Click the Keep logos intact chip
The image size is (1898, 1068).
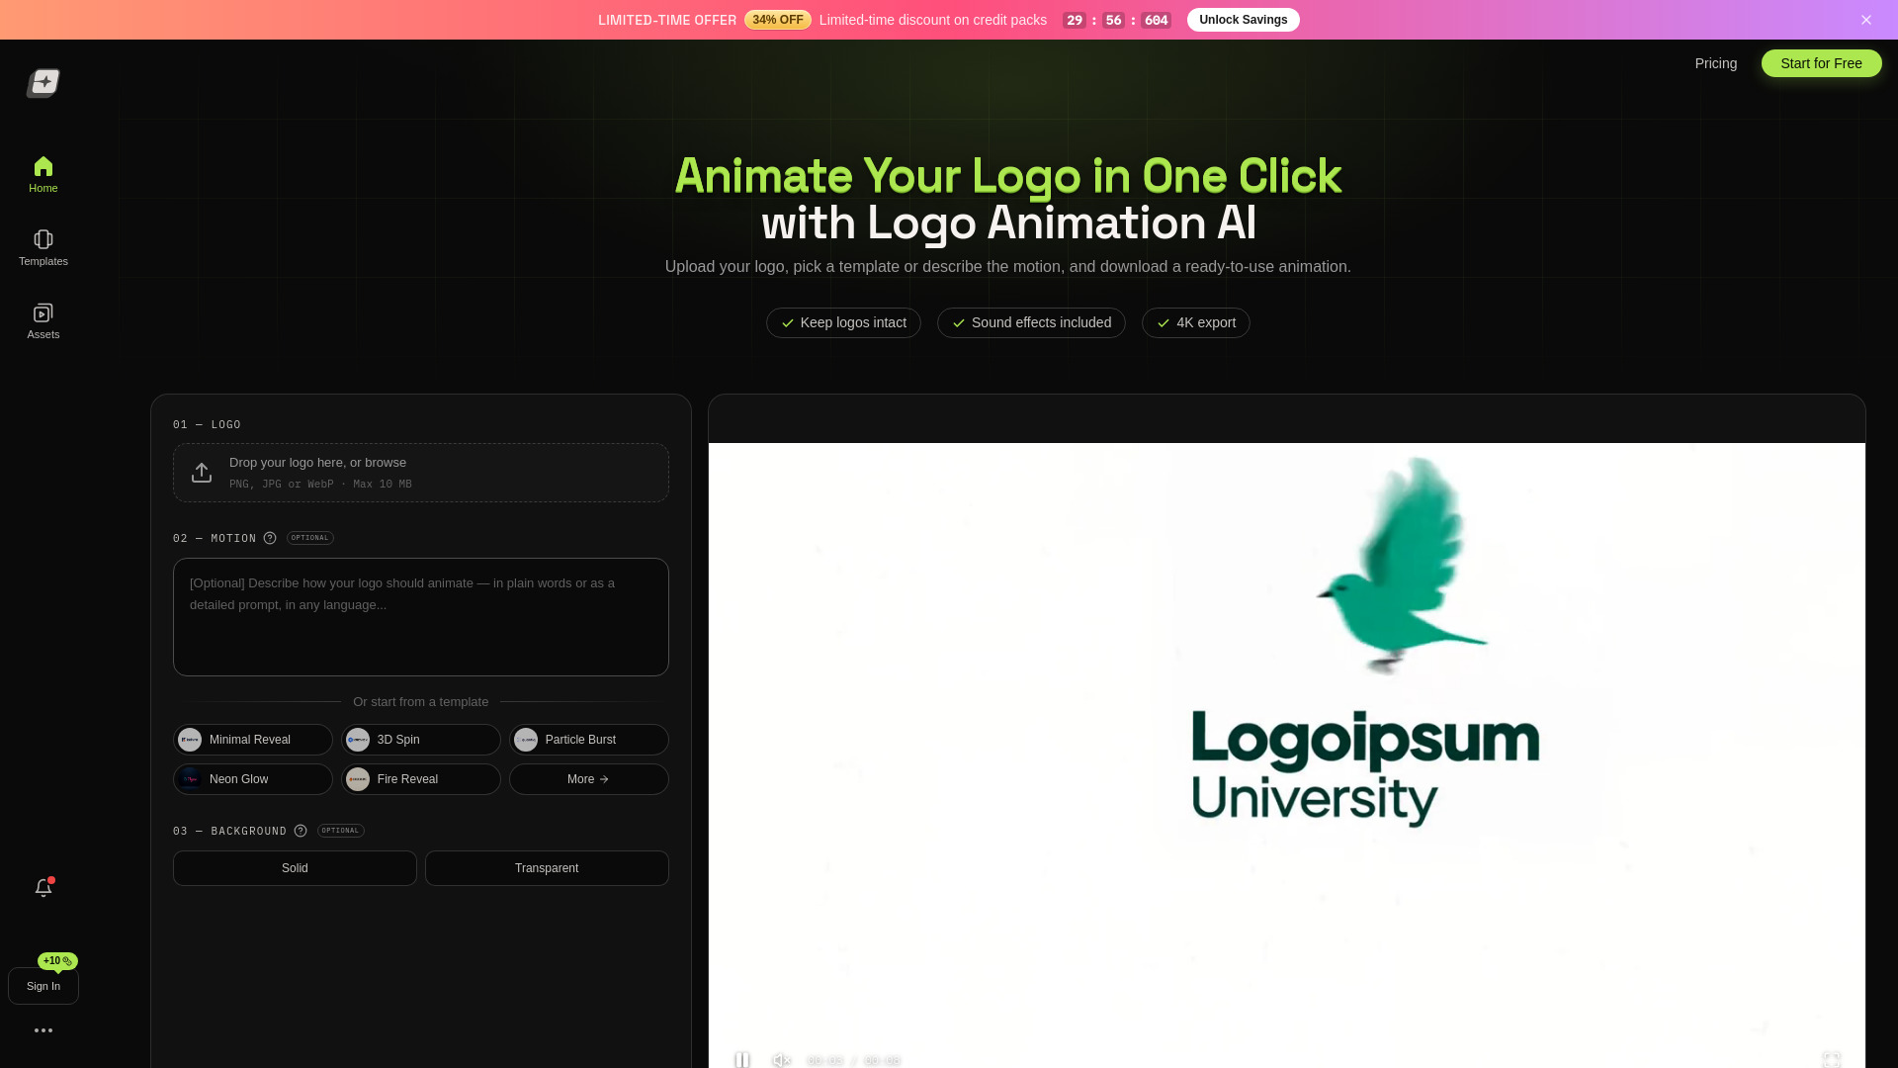click(843, 323)
